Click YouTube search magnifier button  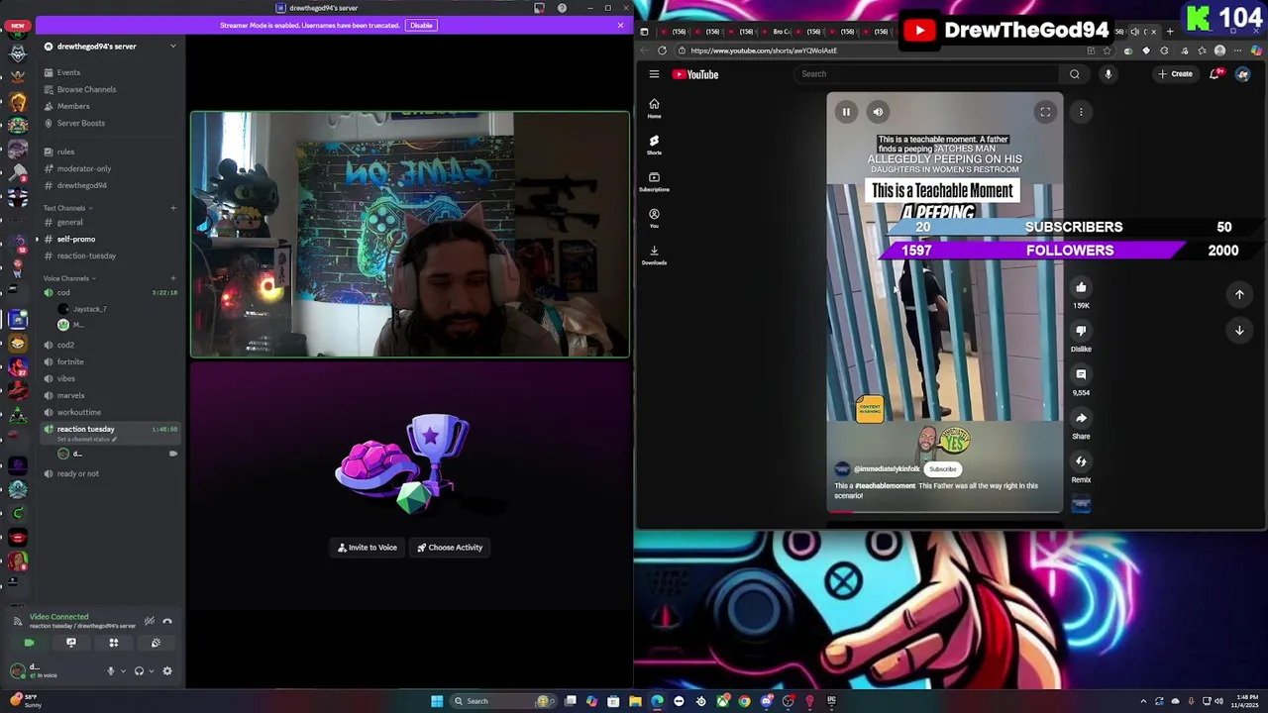(x=1075, y=74)
